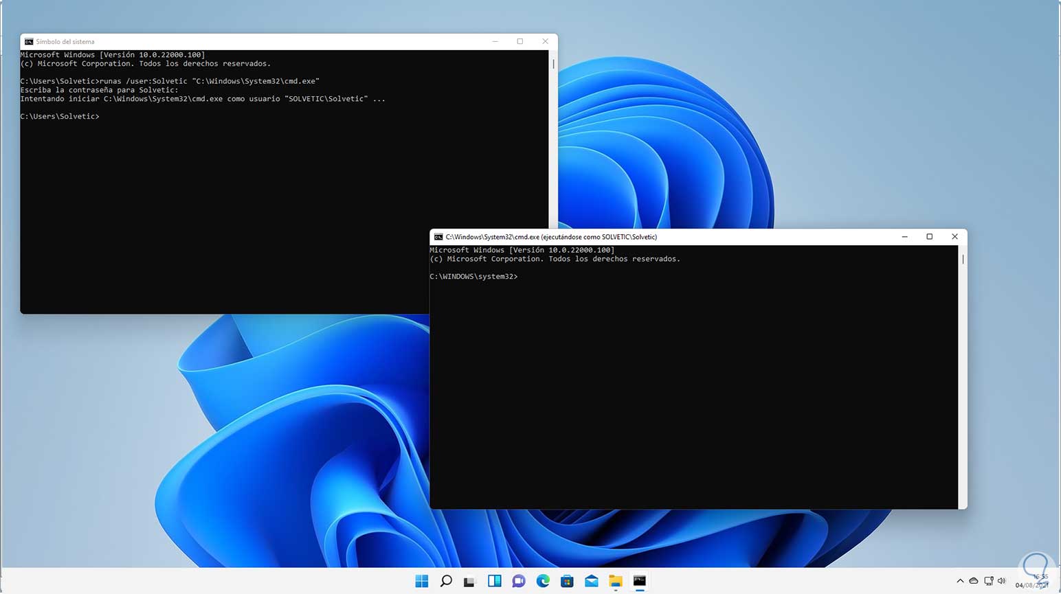Expand the hidden system tray icons chevron
The image size is (1061, 594).
(960, 581)
